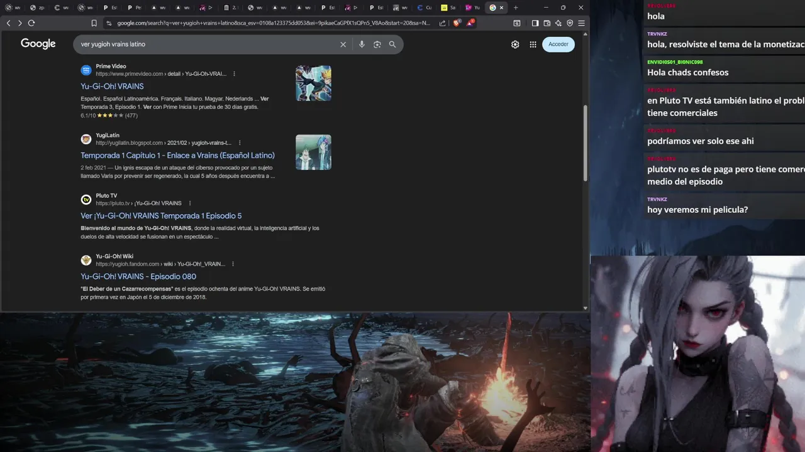Click 'podríamos ver solo ese ahi' message
This screenshot has width=805, height=452.
(700, 141)
